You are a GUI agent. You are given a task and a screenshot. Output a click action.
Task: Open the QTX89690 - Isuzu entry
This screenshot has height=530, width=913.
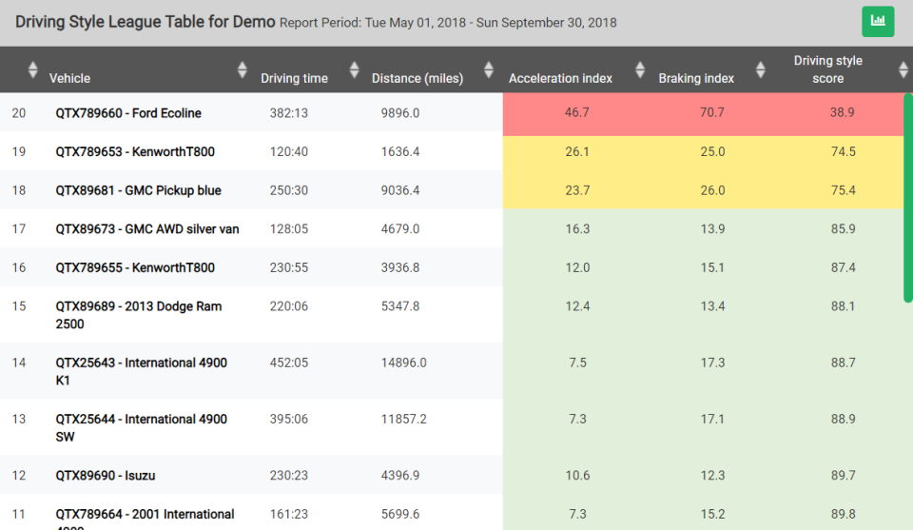pos(106,475)
